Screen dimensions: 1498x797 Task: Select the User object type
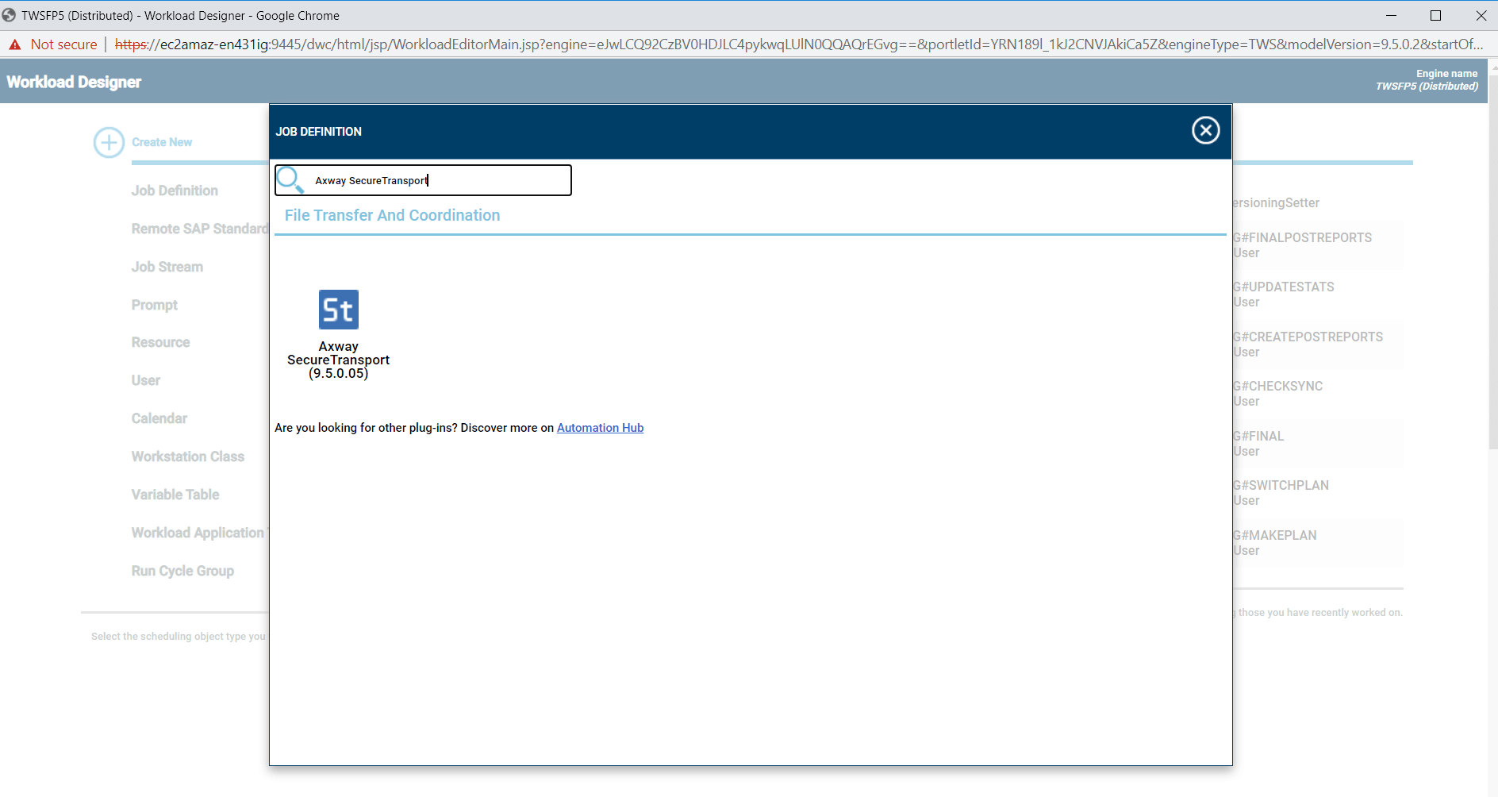(x=145, y=380)
